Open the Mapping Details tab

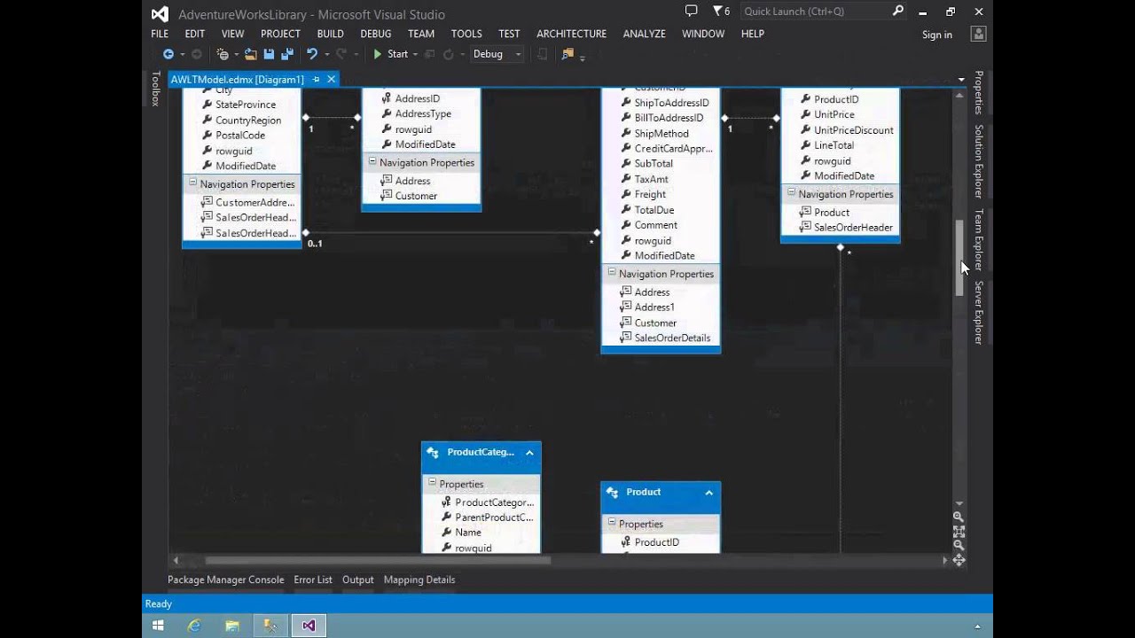(x=419, y=580)
